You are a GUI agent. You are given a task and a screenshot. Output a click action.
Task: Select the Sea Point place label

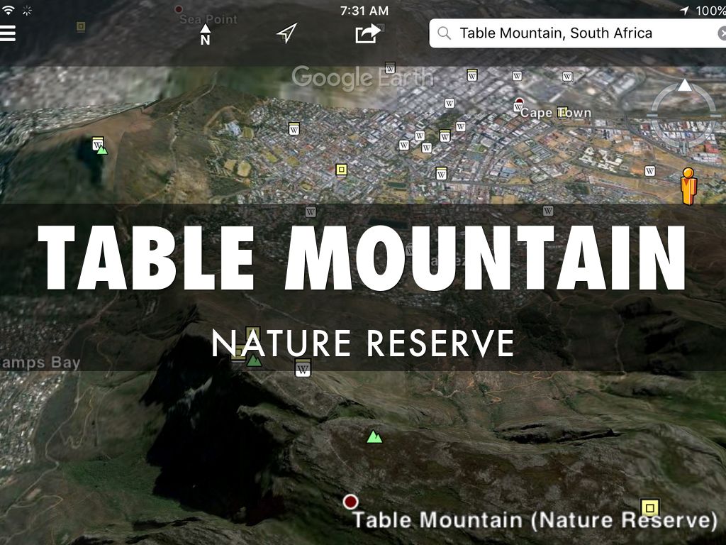coord(208,19)
